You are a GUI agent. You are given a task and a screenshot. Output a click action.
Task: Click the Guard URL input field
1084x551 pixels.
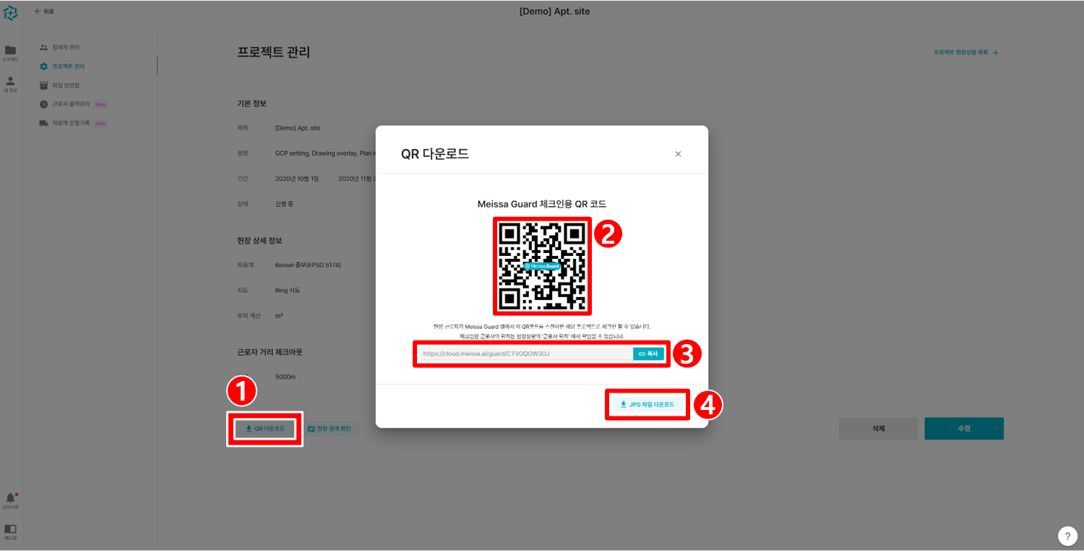coord(520,354)
